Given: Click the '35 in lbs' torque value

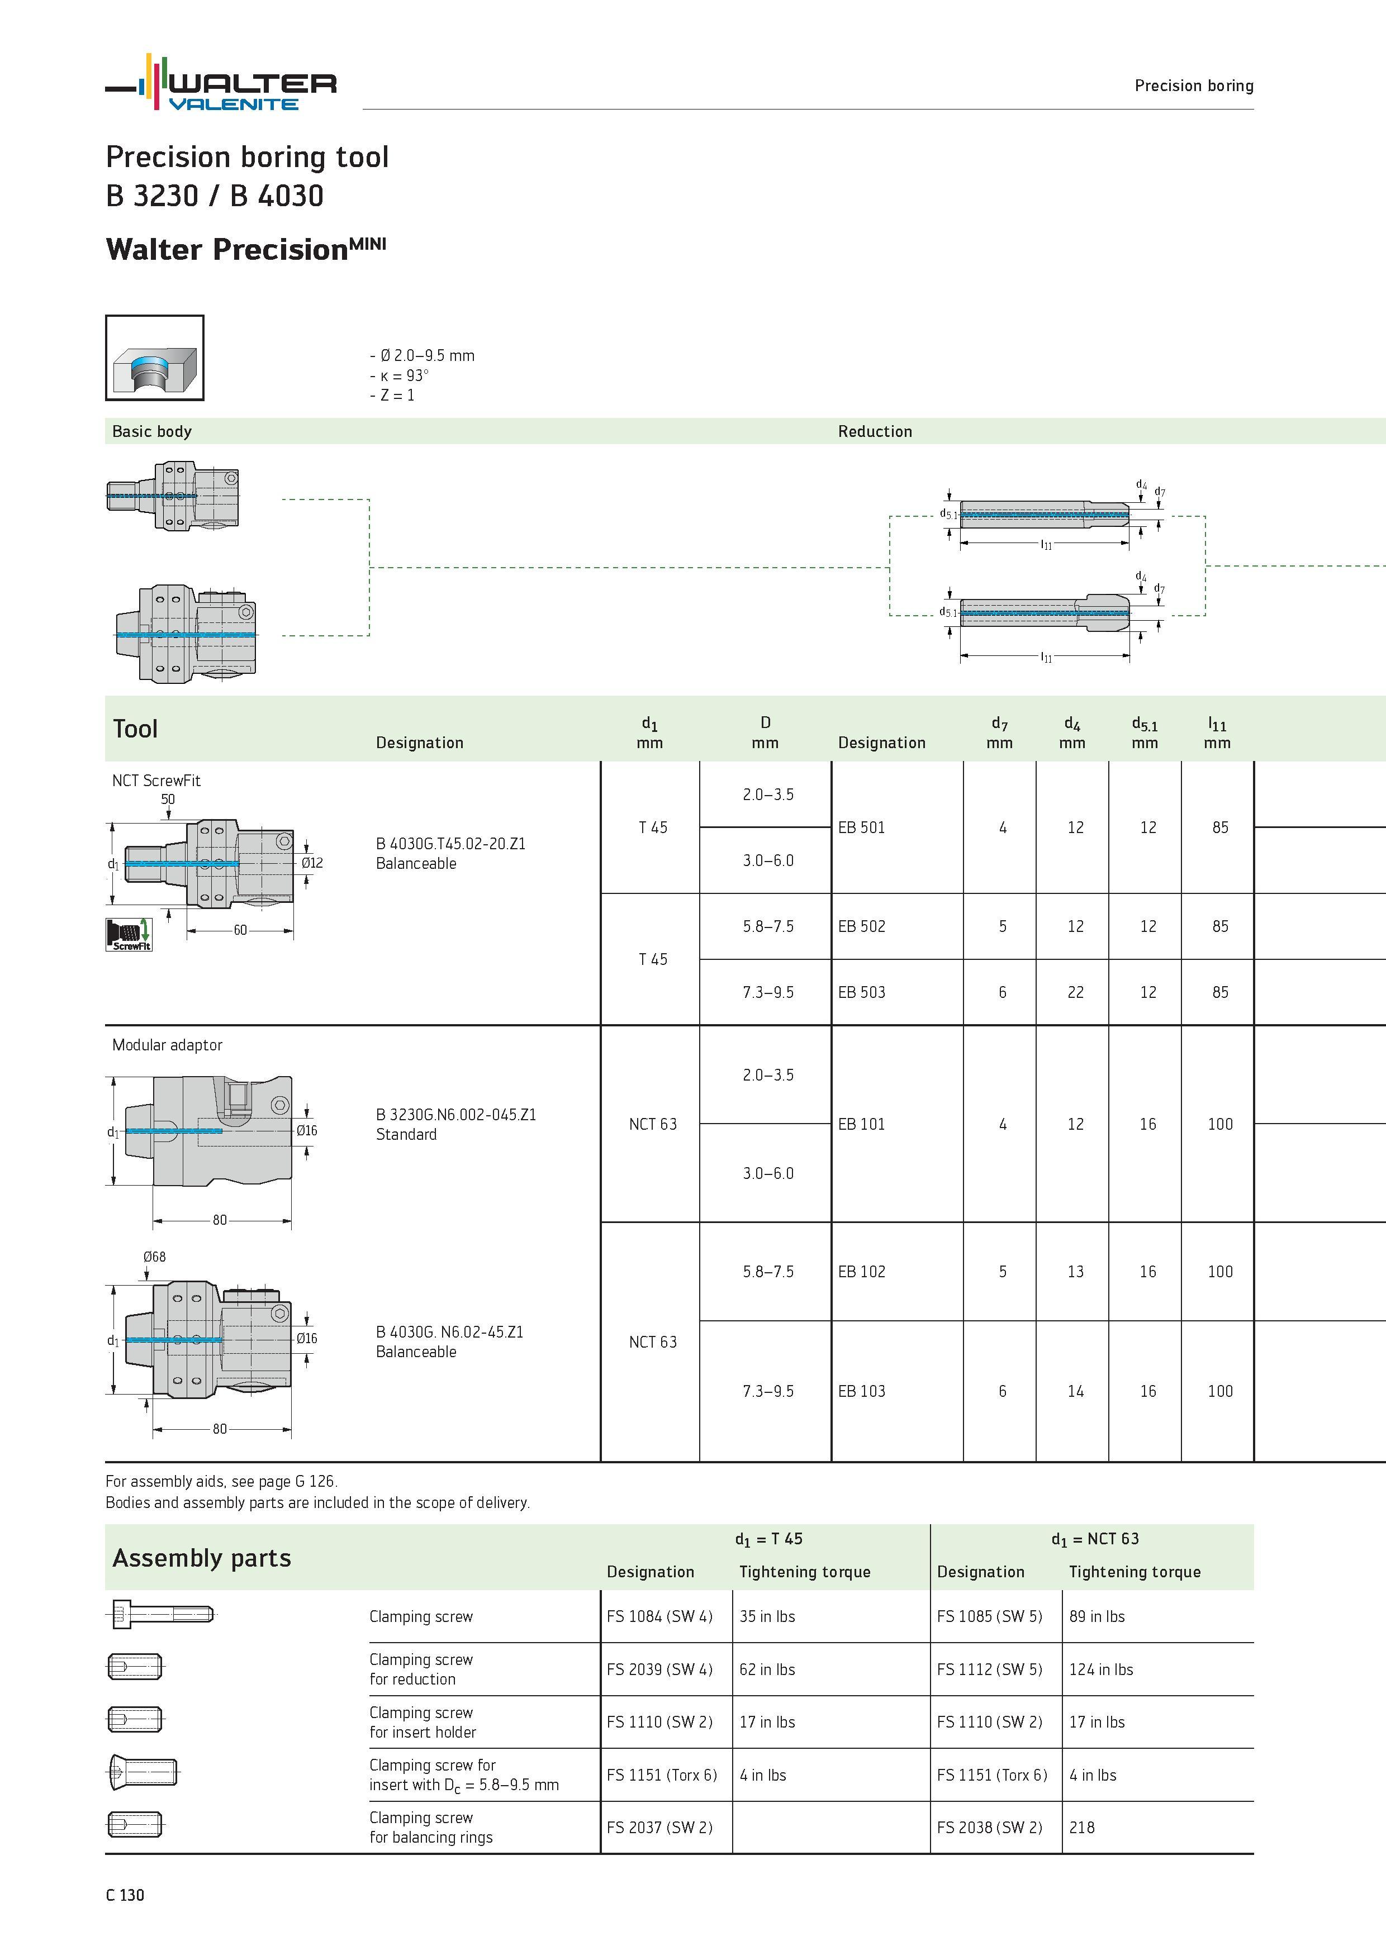Looking at the screenshot, I should [x=767, y=1616].
